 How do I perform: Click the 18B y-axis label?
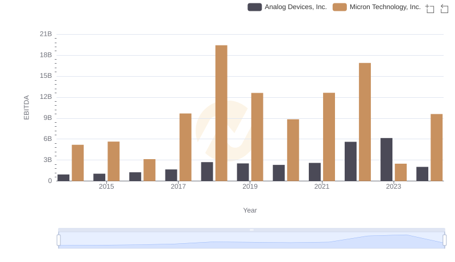click(46, 55)
